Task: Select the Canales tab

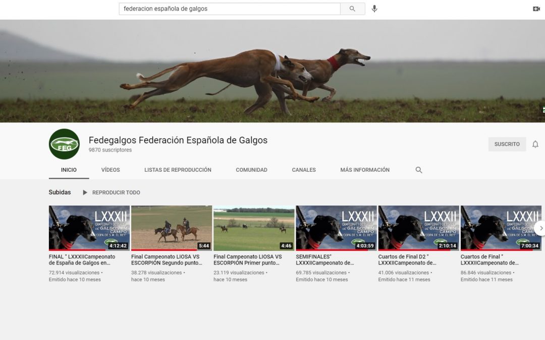Action: (x=304, y=170)
